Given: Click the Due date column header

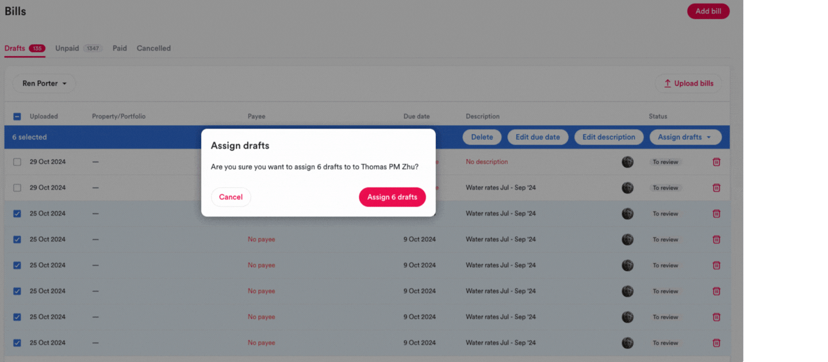Looking at the screenshot, I should (416, 117).
